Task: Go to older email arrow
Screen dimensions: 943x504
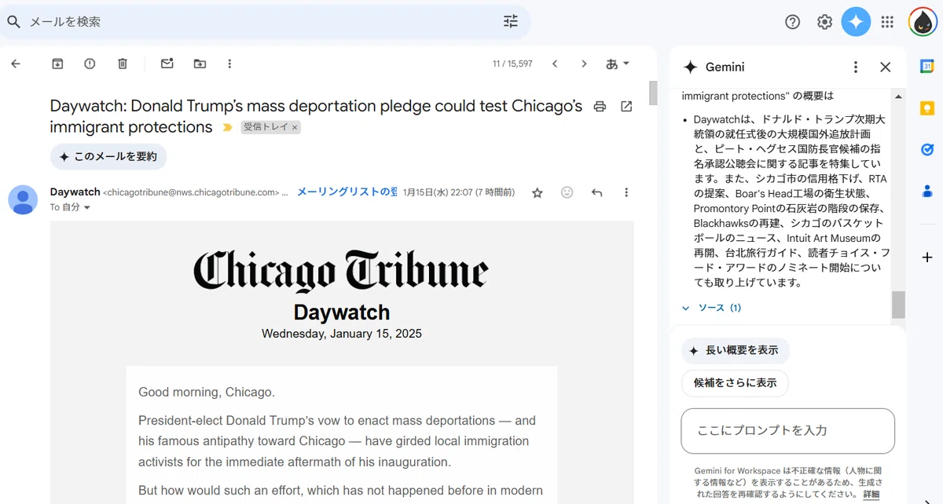Action: [584, 64]
